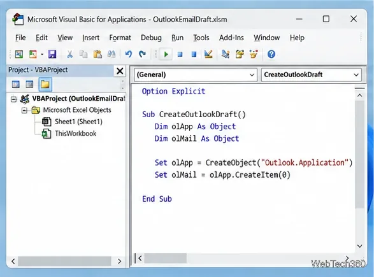Click the "Outlook.Application" string in code
This screenshot has height=277, width=374.
pos(305,162)
